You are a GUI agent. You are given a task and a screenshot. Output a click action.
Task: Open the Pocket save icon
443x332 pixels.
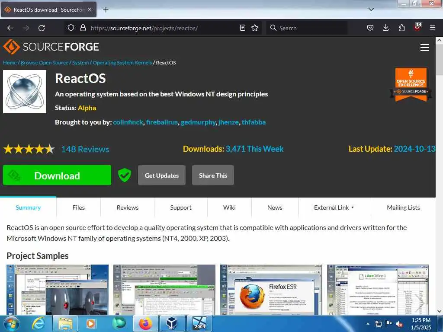pyautogui.click(x=370, y=28)
